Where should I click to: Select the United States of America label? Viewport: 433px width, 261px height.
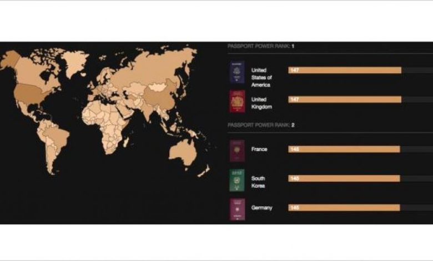click(x=261, y=78)
